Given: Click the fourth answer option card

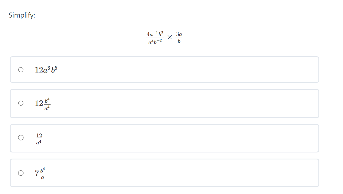Looking at the screenshot, I should pyautogui.click(x=164, y=173).
